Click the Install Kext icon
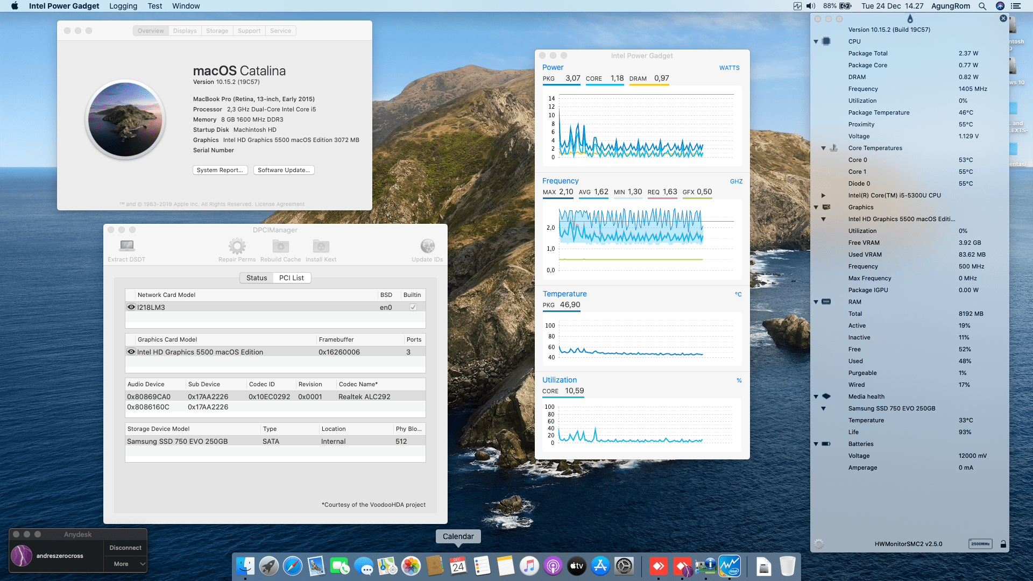This screenshot has height=581, width=1033. 321,246
